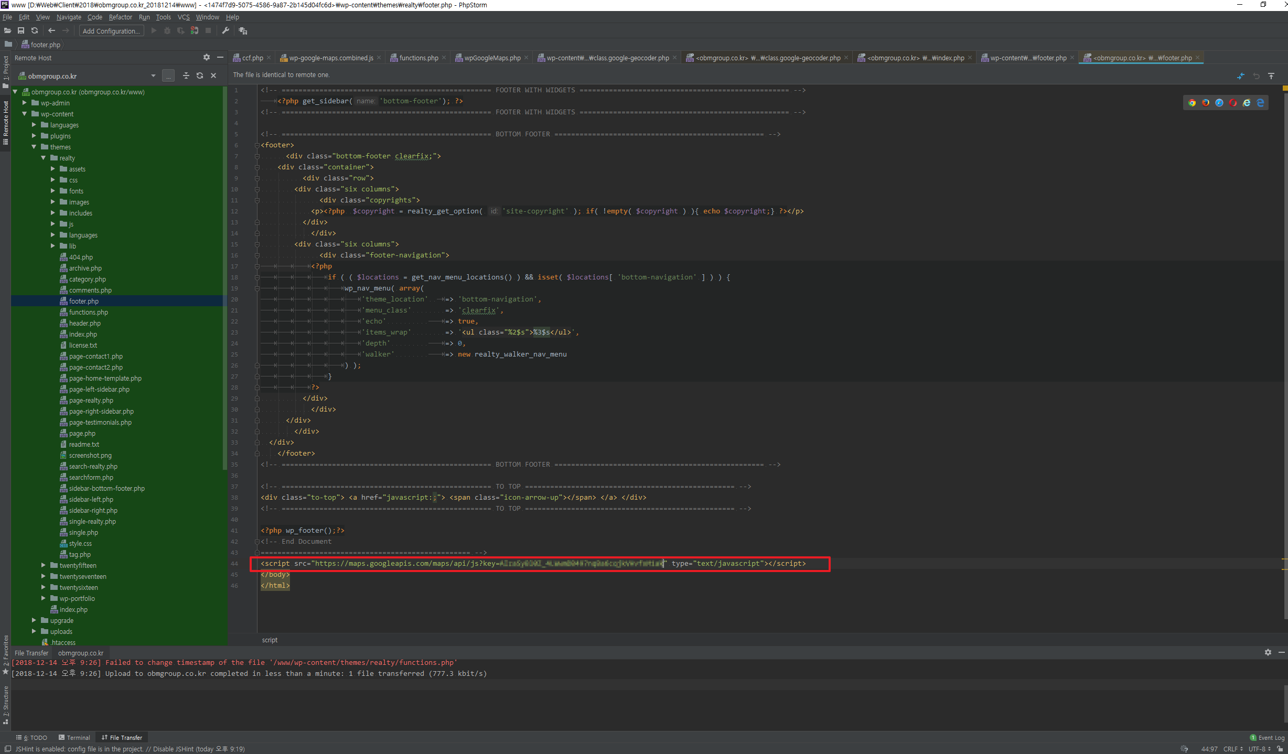Toggle the 2: Favorites side tool window
Screen dimensions: 1288x754
5,654
